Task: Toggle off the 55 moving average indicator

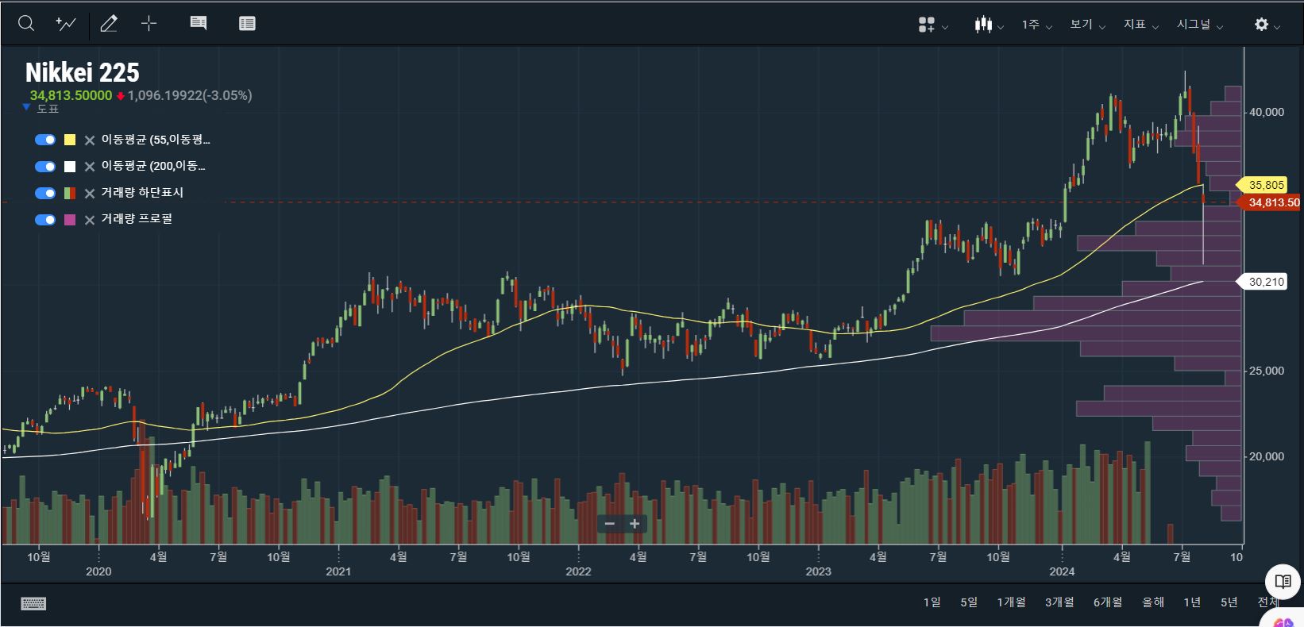Action: point(45,140)
